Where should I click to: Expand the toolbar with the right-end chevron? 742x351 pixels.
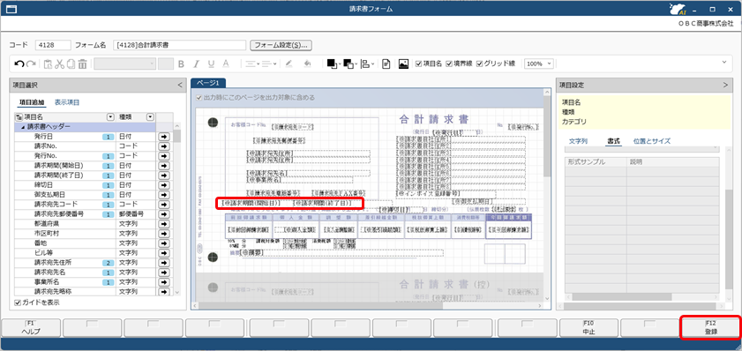pyautogui.click(x=724, y=63)
